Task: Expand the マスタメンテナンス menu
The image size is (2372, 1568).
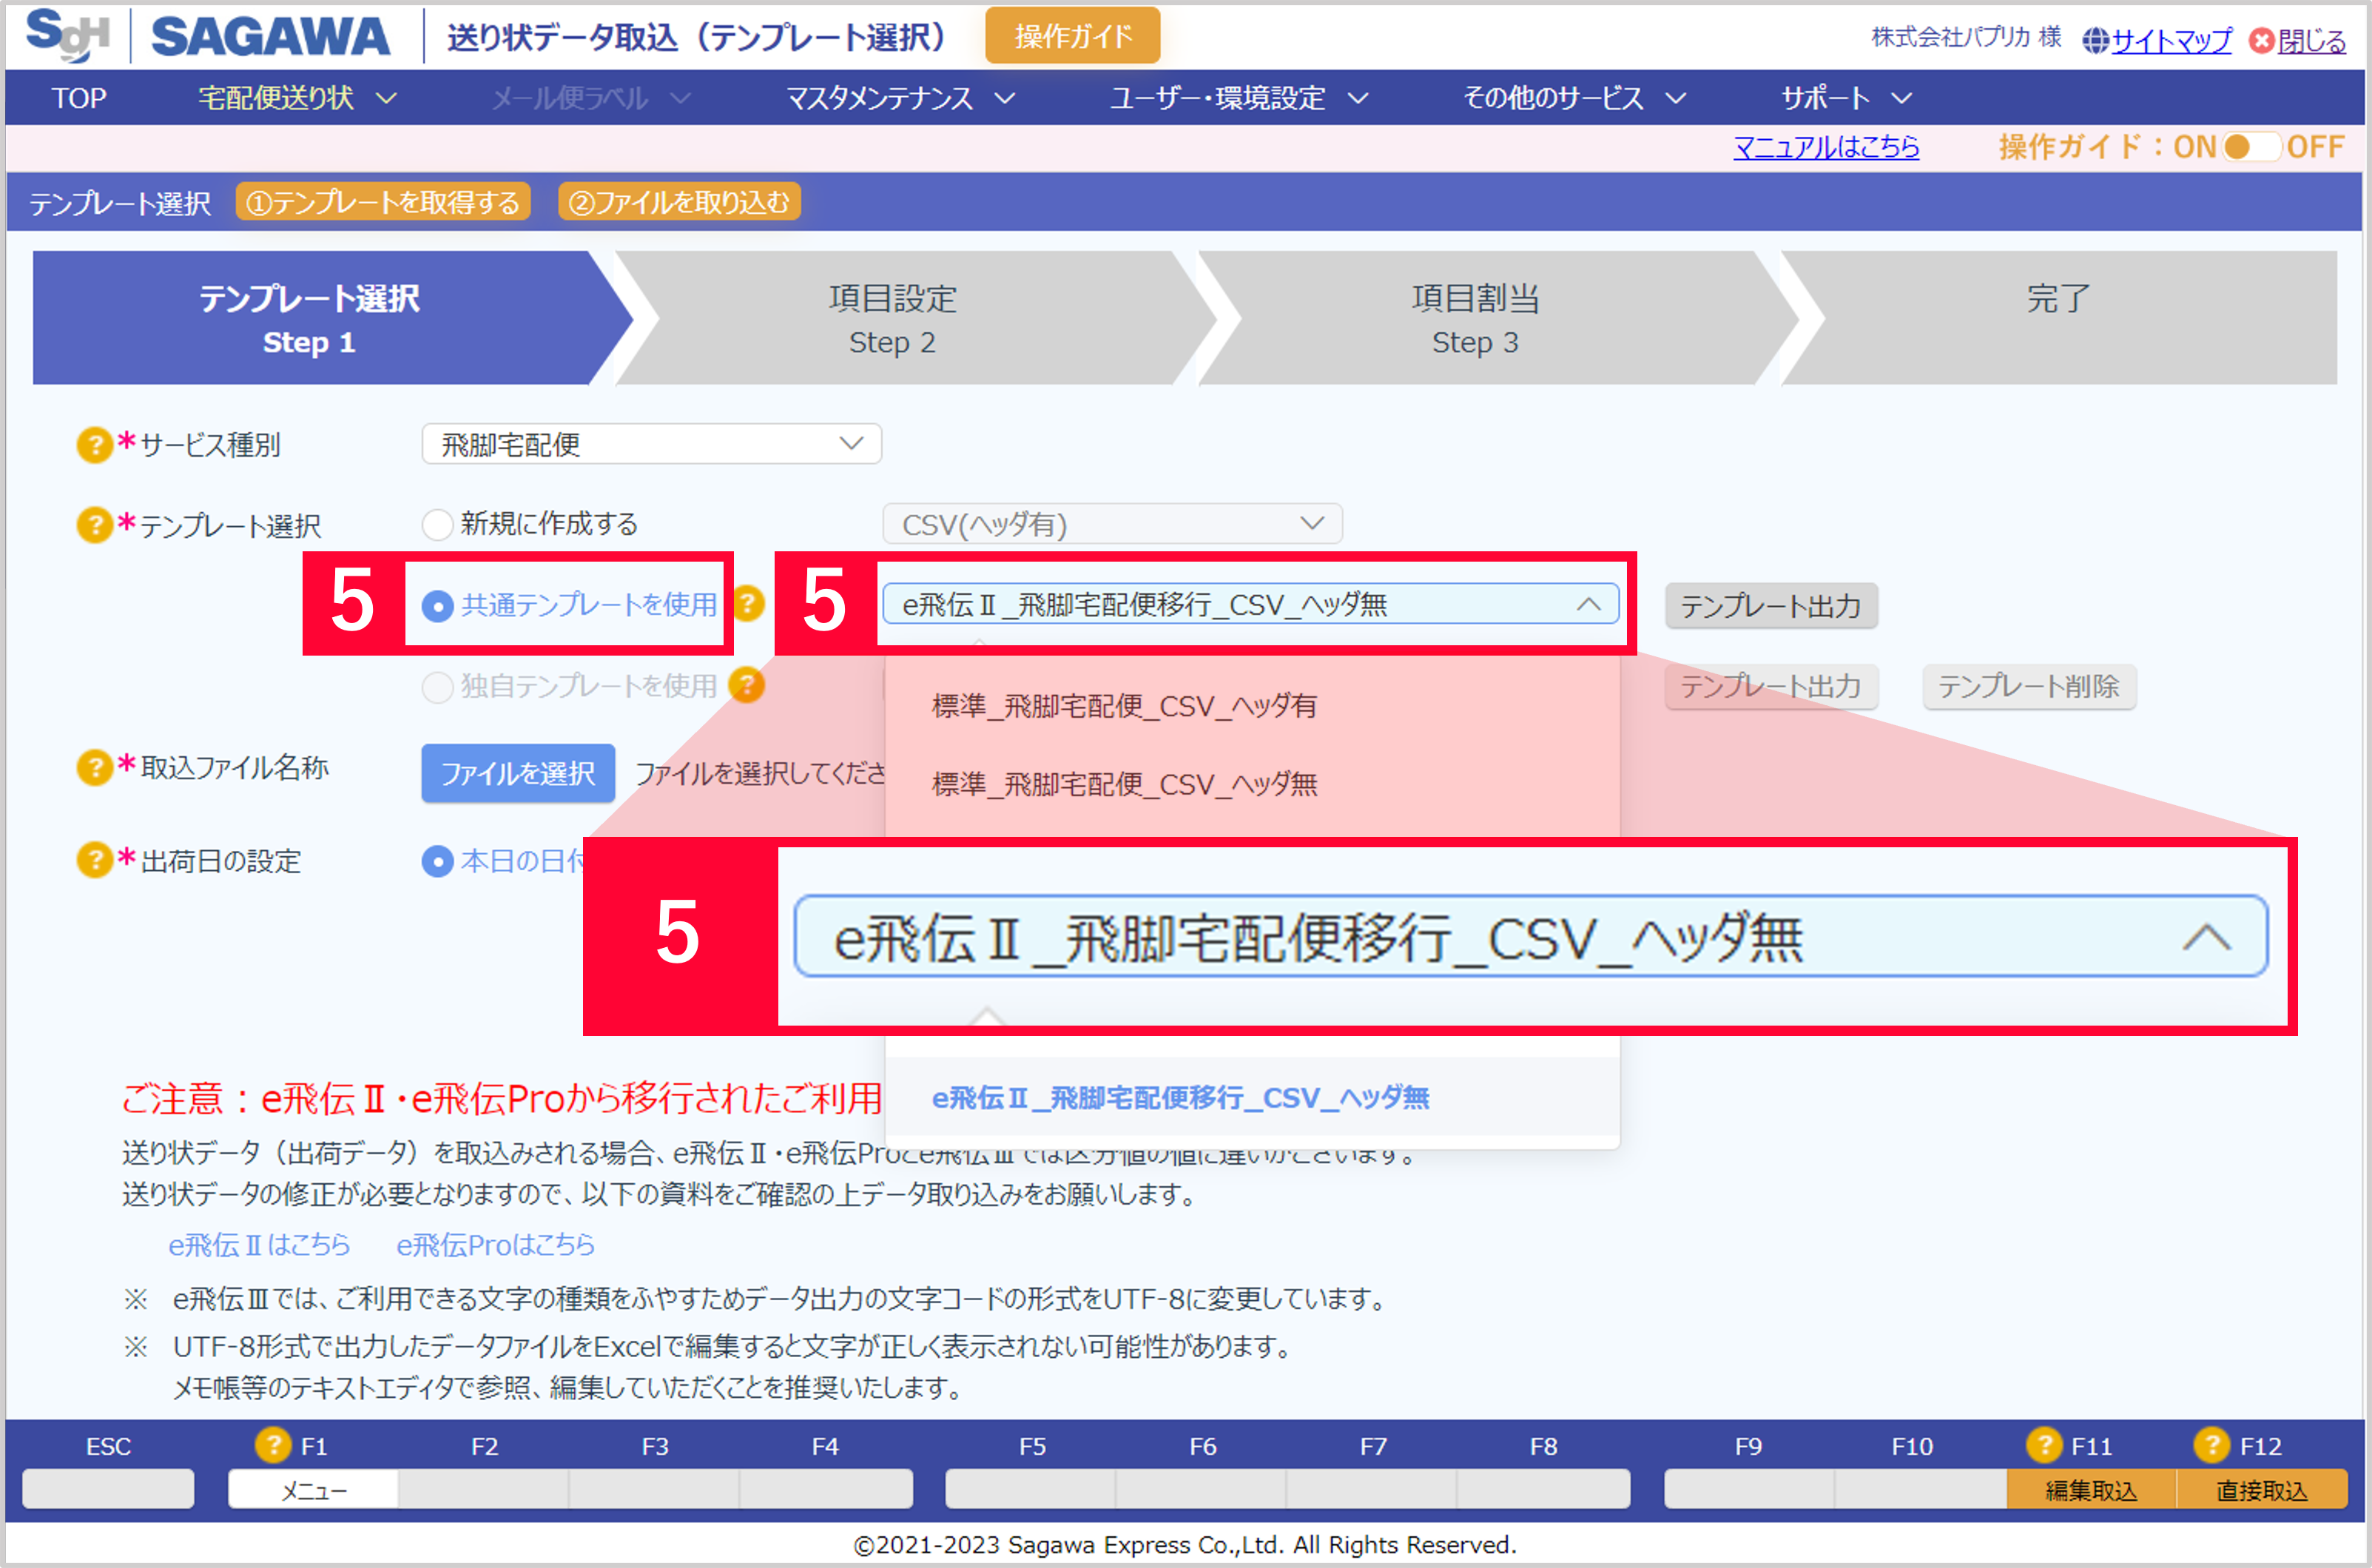Action: [900, 98]
